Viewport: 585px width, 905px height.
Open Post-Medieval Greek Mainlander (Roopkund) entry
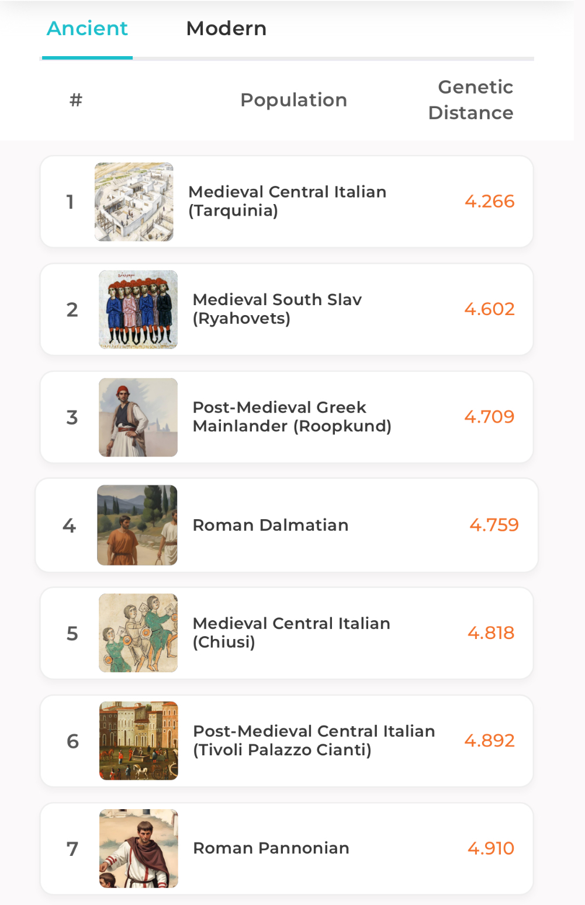292,416
